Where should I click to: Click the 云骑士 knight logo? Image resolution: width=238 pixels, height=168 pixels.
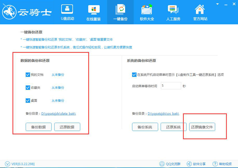(26, 12)
